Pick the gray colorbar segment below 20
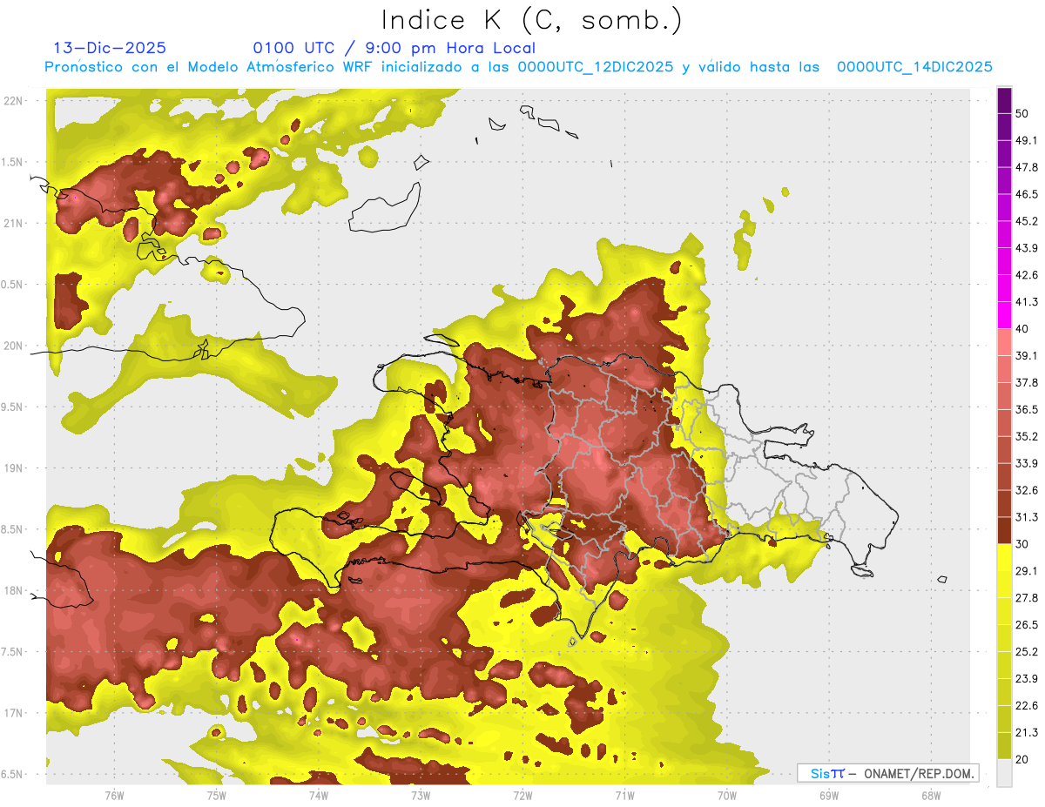The width and height of the screenshot is (1045, 807). pos(1004,773)
